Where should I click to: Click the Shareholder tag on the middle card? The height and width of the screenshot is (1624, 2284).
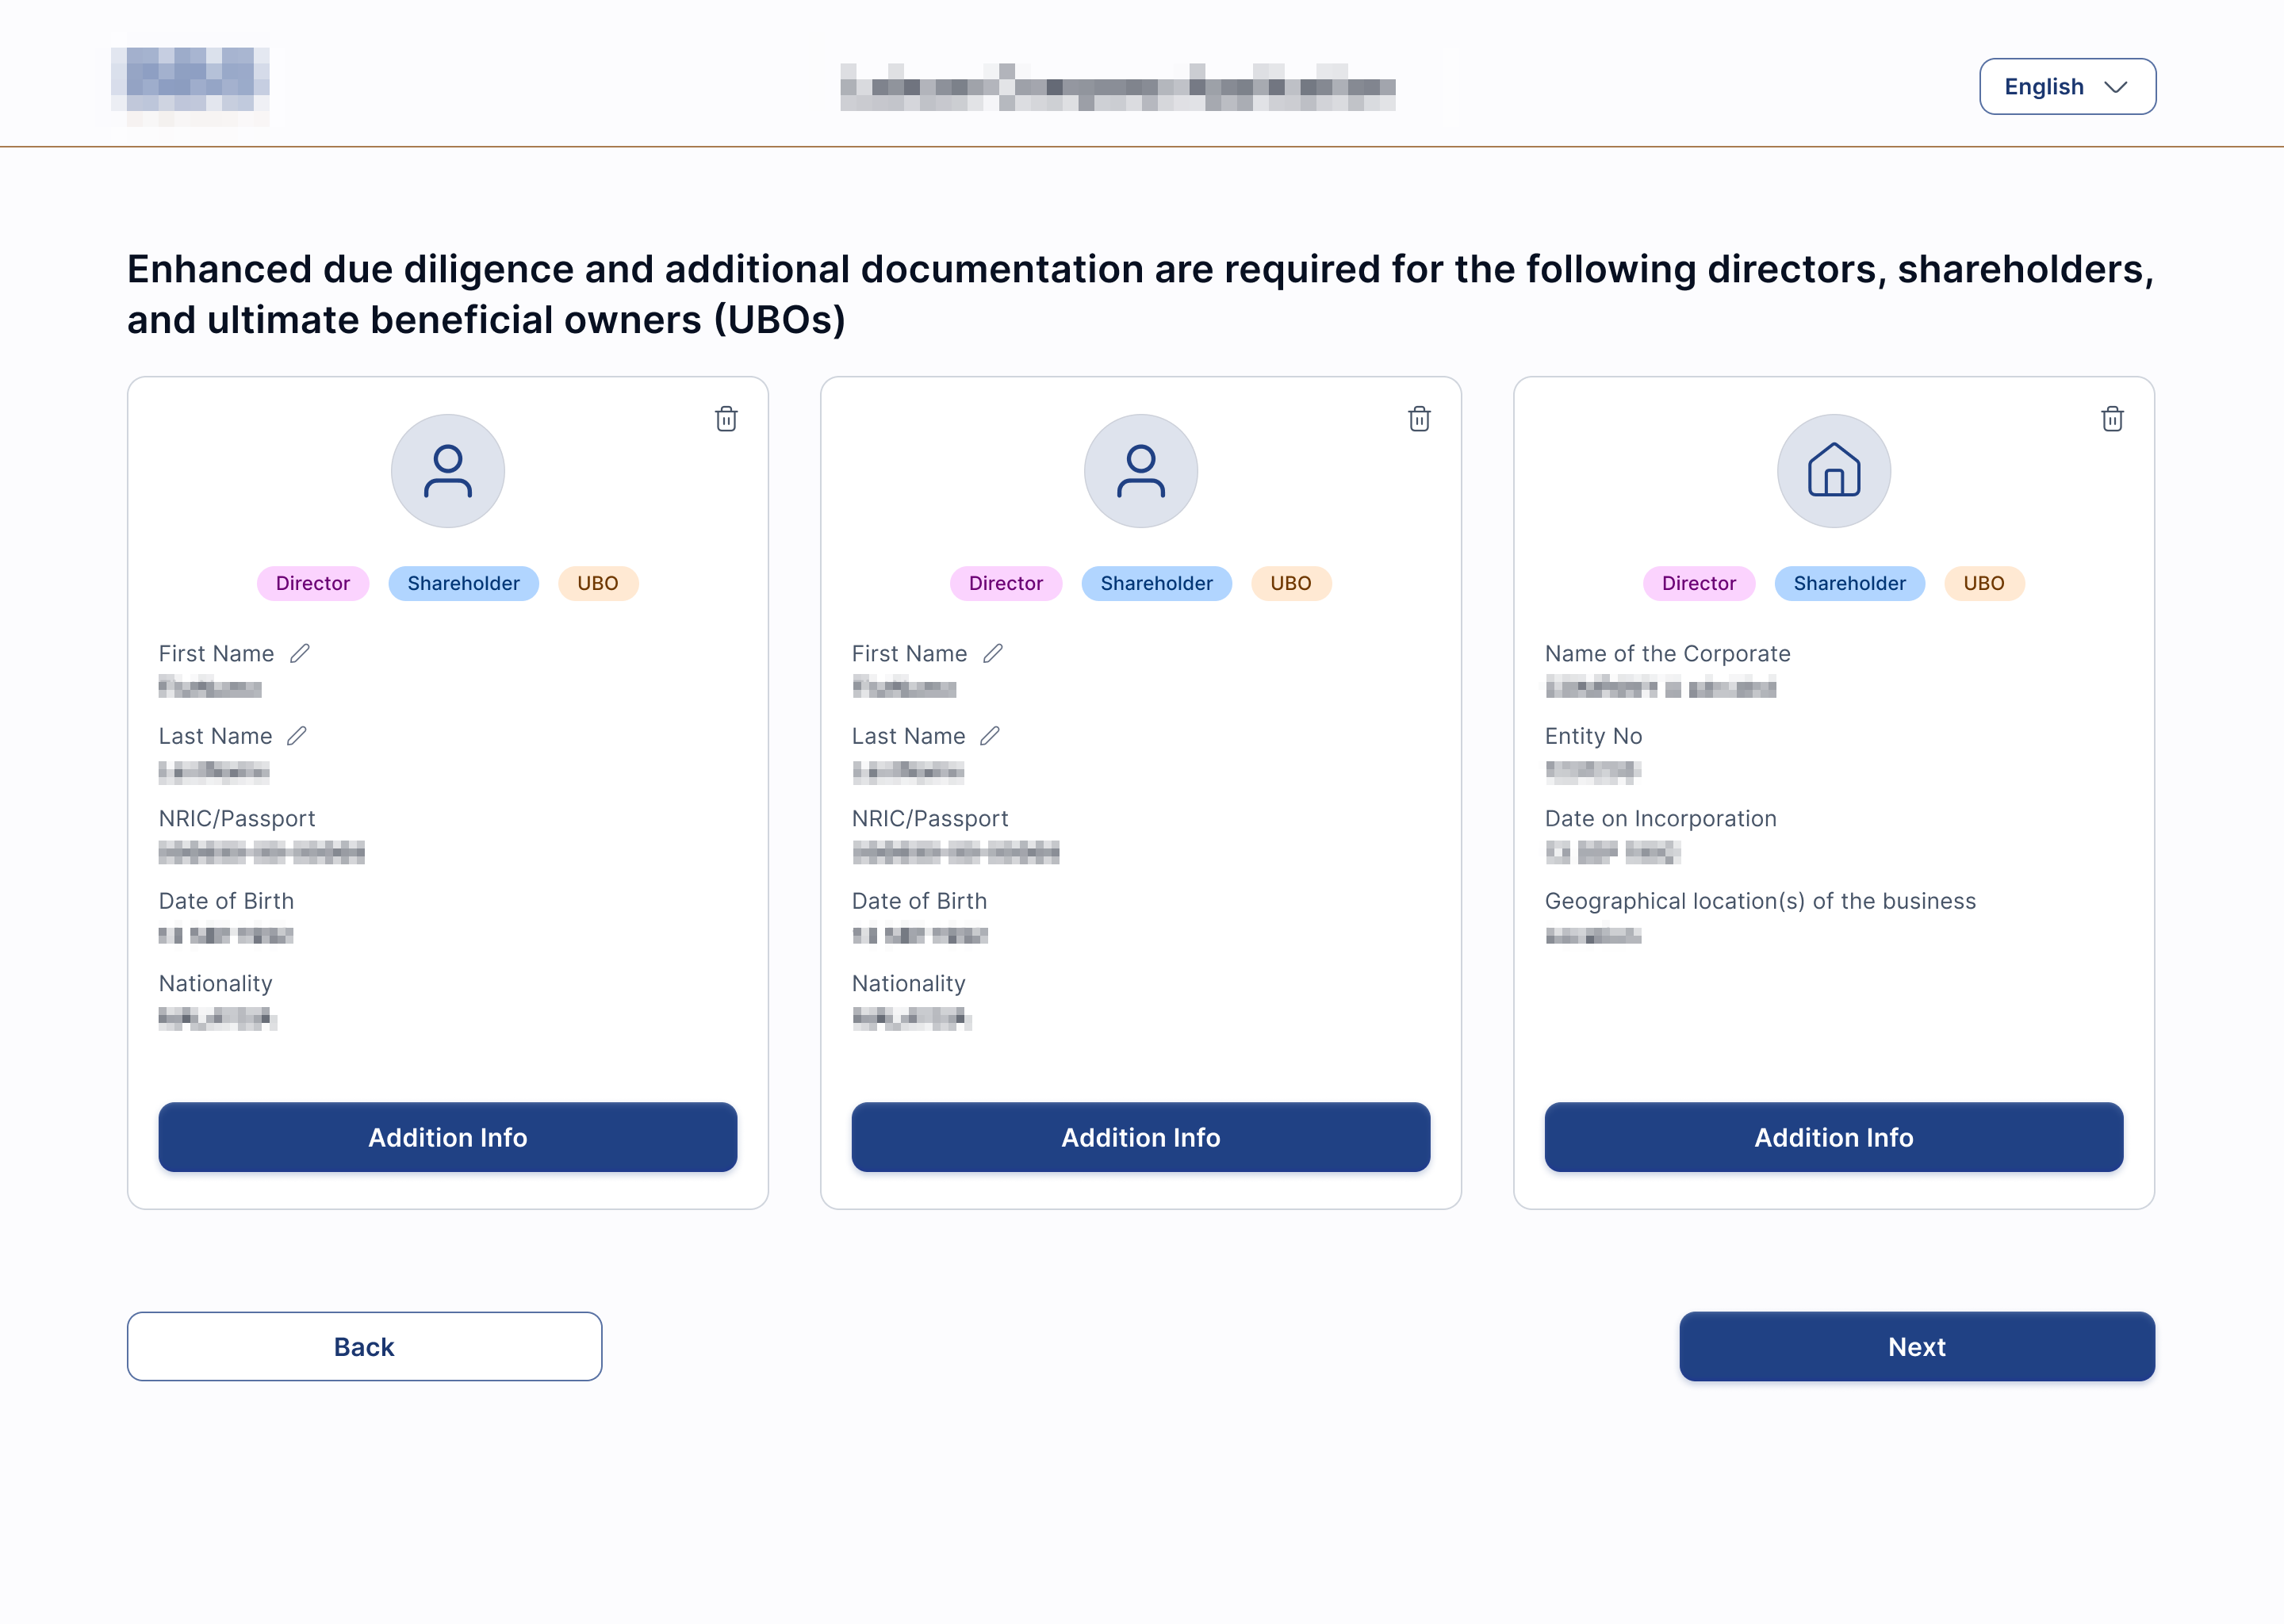pyautogui.click(x=1156, y=583)
